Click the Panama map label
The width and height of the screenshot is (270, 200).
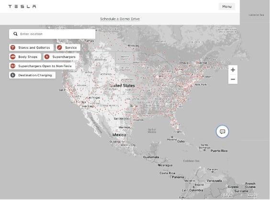point(178,177)
